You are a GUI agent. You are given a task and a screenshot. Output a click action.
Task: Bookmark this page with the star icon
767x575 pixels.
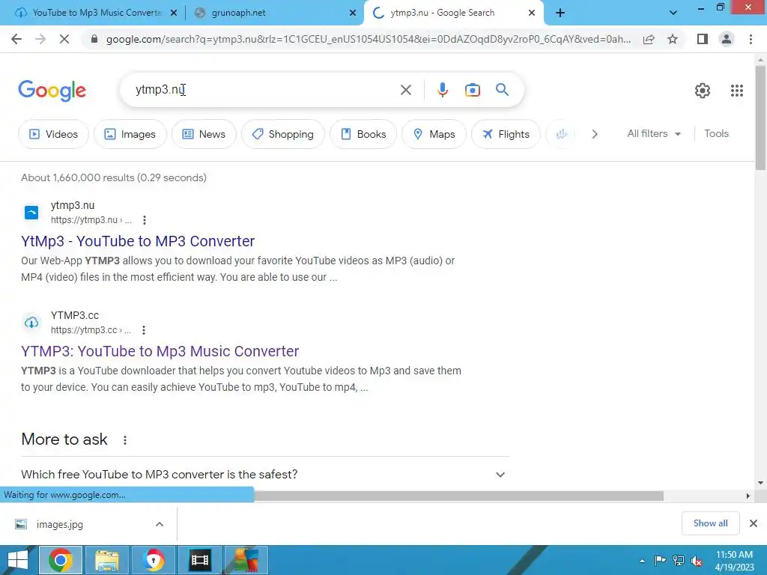(673, 39)
